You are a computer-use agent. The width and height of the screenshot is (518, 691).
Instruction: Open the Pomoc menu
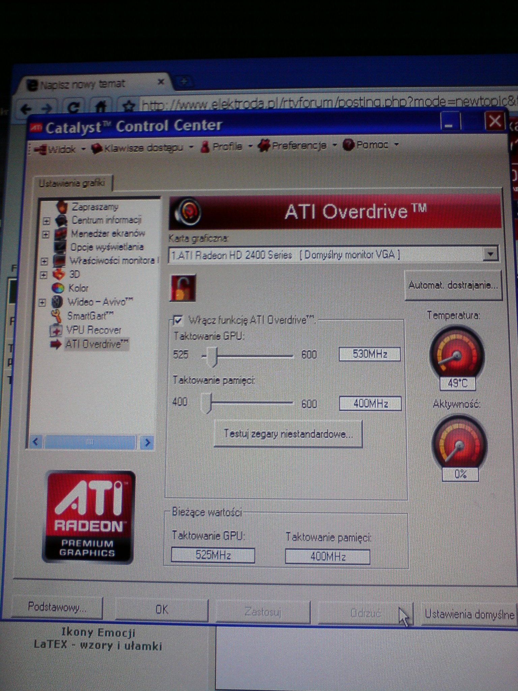[x=370, y=145]
